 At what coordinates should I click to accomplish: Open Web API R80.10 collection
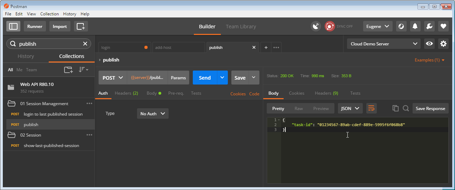point(49,87)
